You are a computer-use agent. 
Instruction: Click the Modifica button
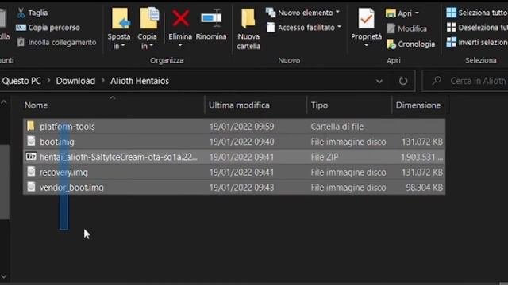pos(407,28)
